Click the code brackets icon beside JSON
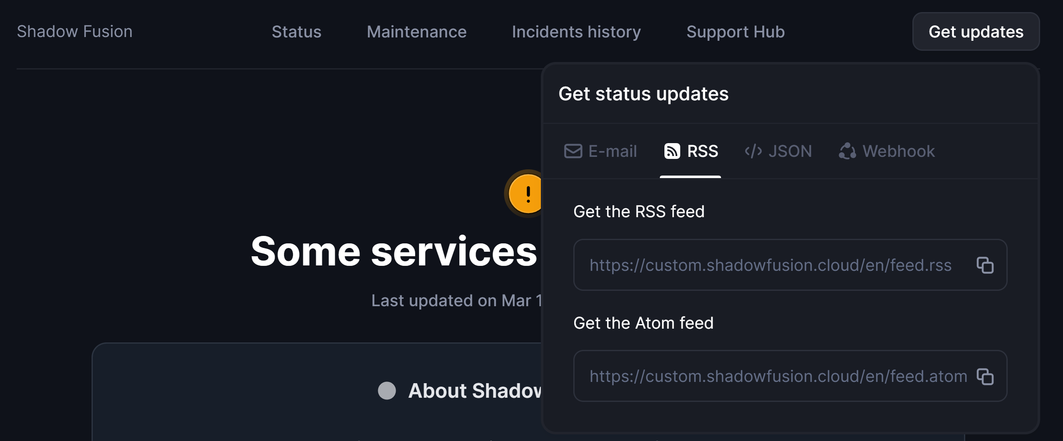 pyautogui.click(x=753, y=151)
